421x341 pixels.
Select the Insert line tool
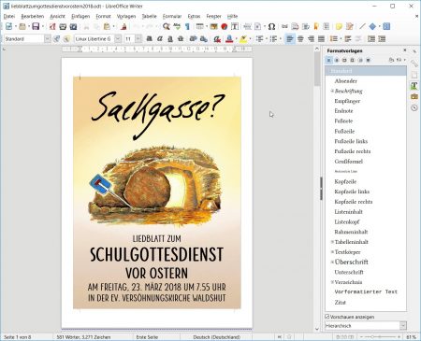click(362, 26)
